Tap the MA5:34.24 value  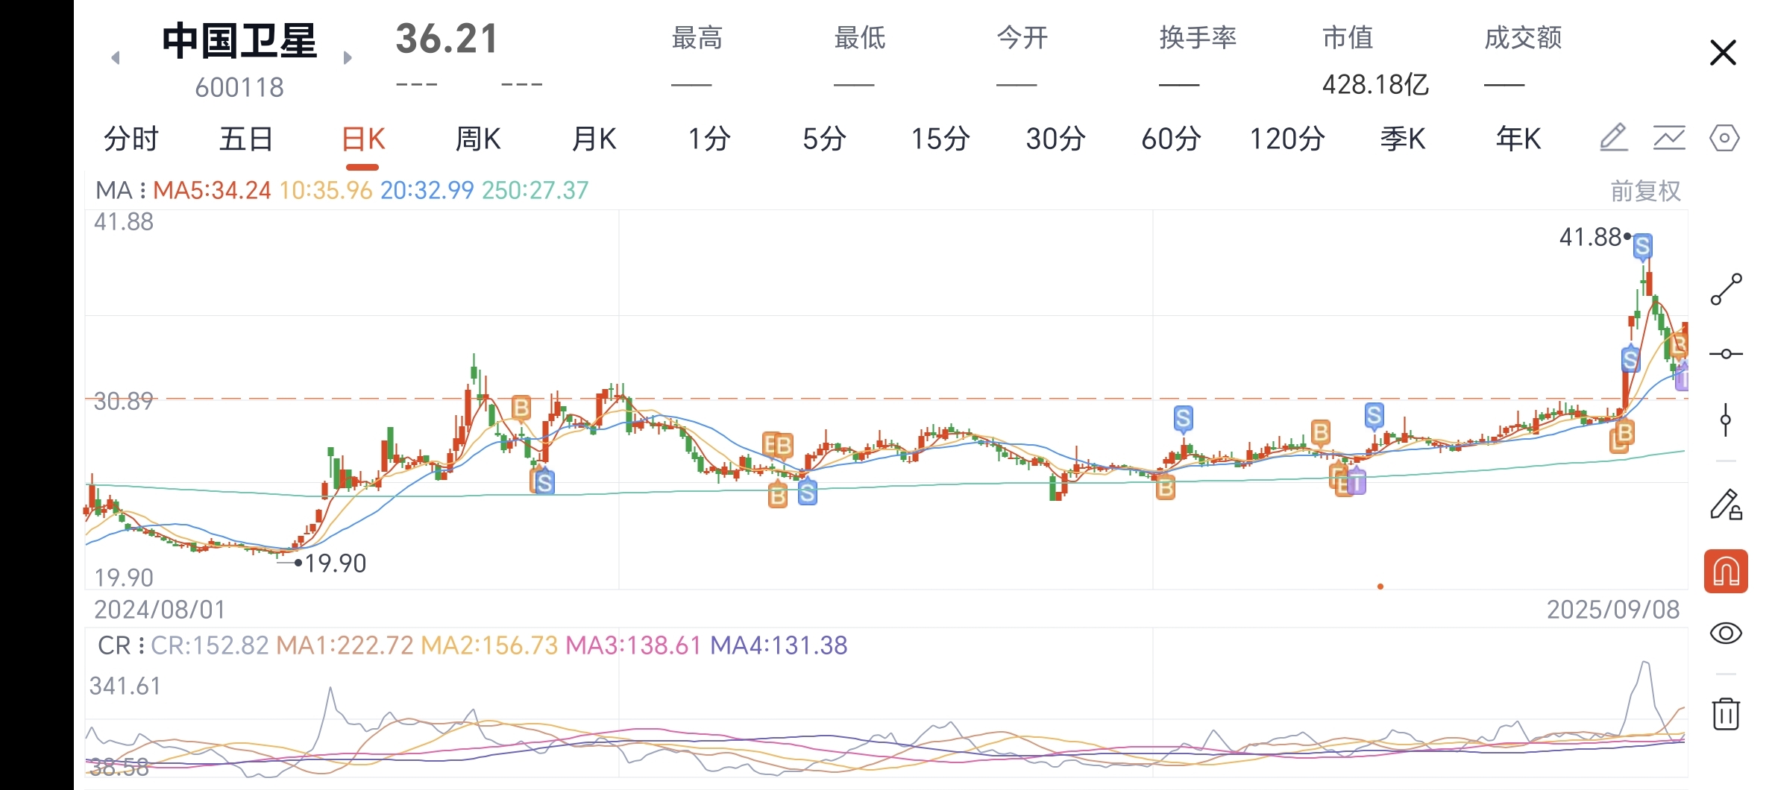[212, 190]
